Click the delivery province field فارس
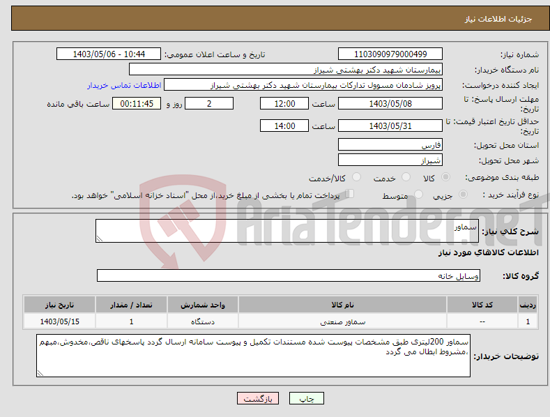Screen dimensions: 550x417 coord(390,144)
